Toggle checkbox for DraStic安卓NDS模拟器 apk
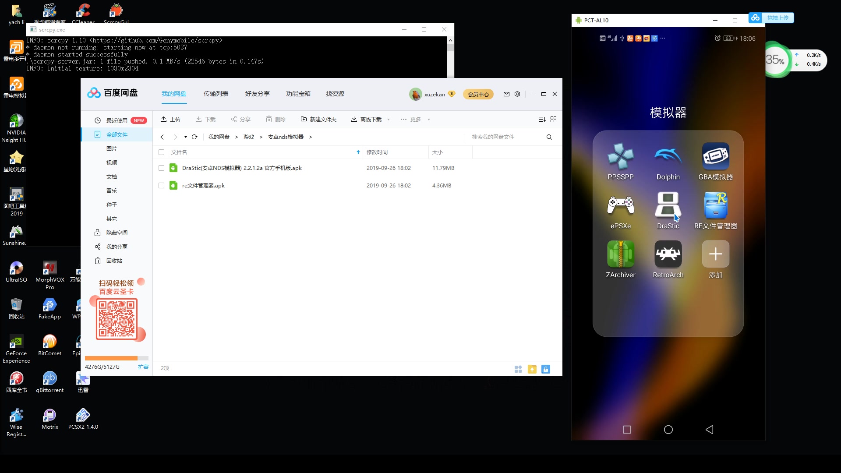 coord(162,168)
